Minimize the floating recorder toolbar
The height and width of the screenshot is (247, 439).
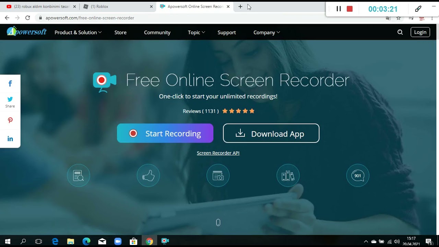pos(434,6)
